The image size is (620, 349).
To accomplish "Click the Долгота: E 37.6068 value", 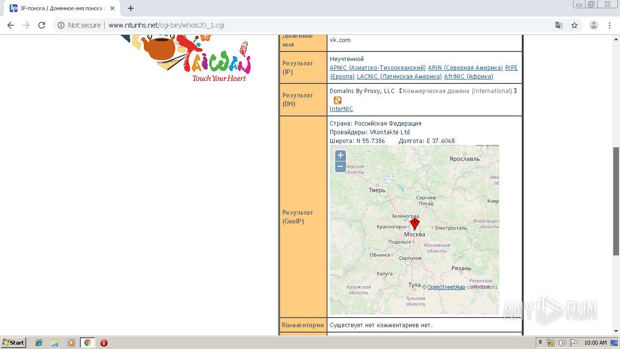I will coord(426,141).
